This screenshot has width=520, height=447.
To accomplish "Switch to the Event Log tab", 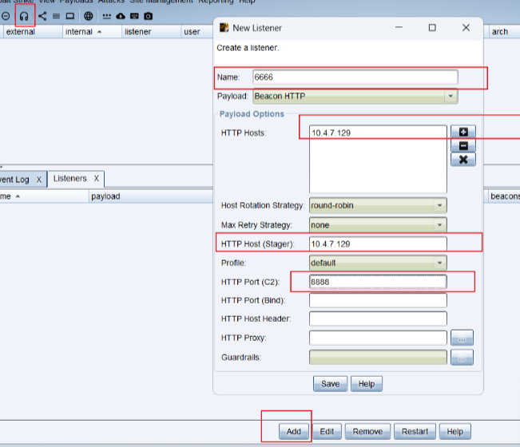I will 14,180.
